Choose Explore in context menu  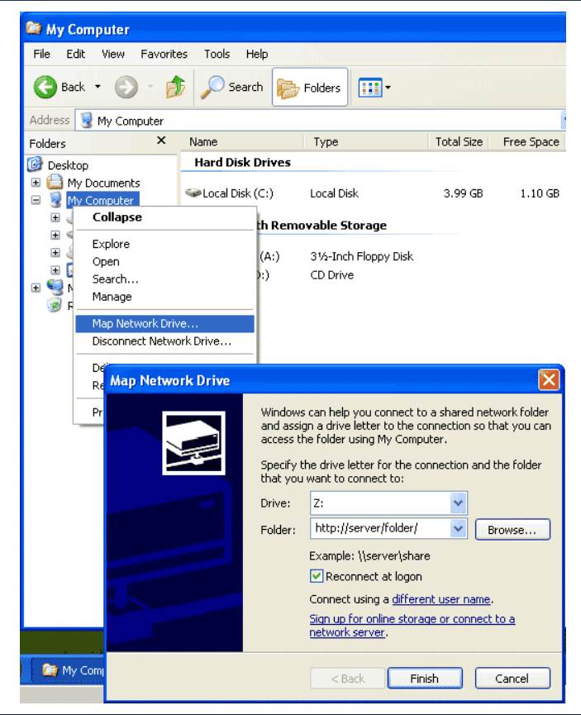click(164, 244)
